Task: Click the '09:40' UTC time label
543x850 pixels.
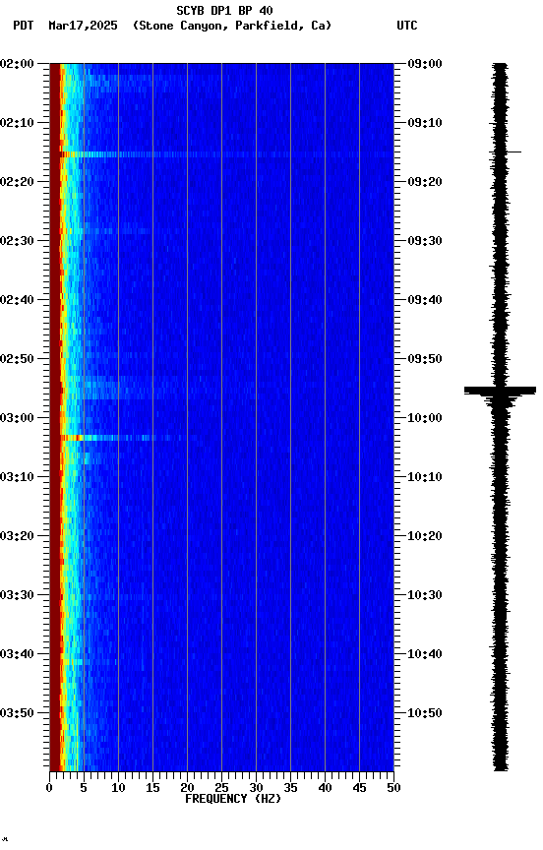Action: tap(425, 300)
